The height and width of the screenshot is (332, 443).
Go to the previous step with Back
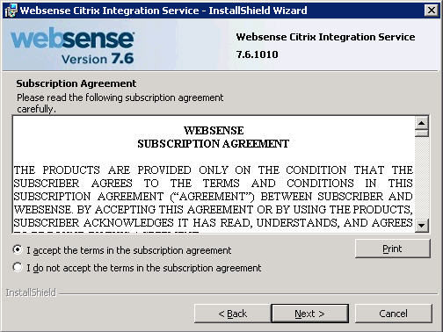(x=233, y=314)
